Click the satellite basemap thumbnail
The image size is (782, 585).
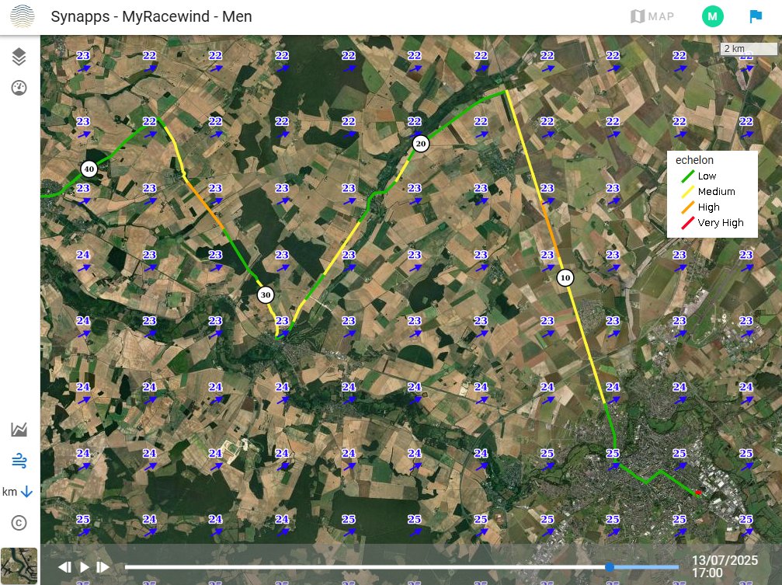tap(19, 566)
